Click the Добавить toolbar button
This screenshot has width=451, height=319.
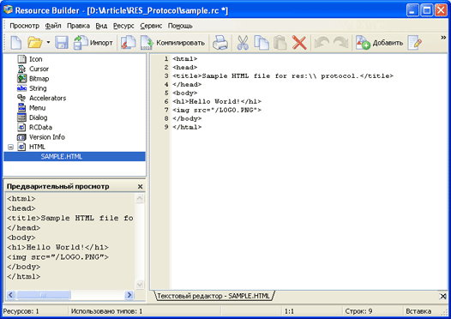tap(379, 43)
